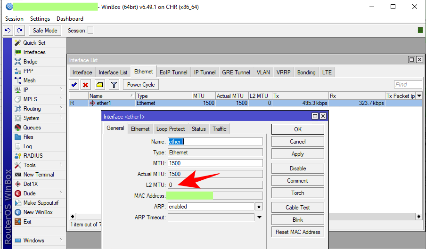426x249 pixels.
Task: Expand the System submenu
Action: click(61, 118)
